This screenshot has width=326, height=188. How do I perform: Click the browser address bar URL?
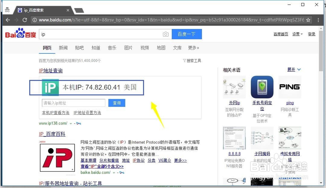(x=171, y=20)
